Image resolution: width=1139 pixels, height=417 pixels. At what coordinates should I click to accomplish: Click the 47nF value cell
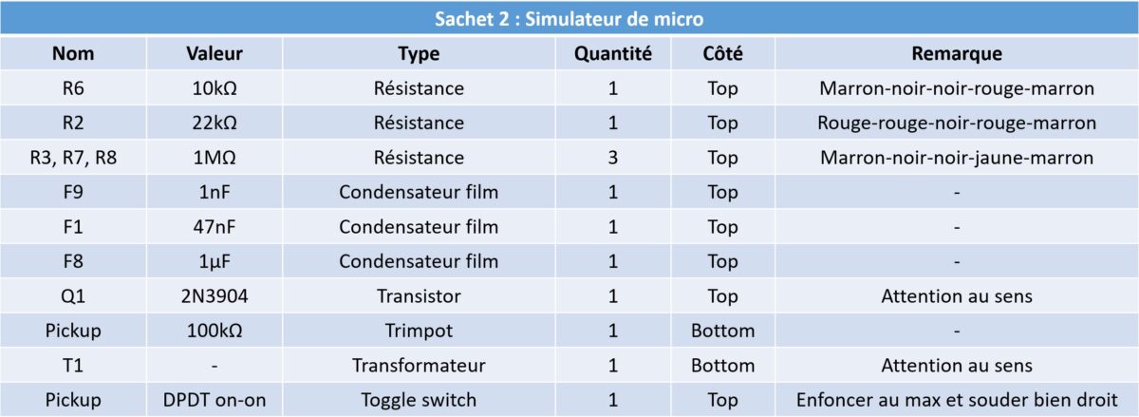point(215,227)
